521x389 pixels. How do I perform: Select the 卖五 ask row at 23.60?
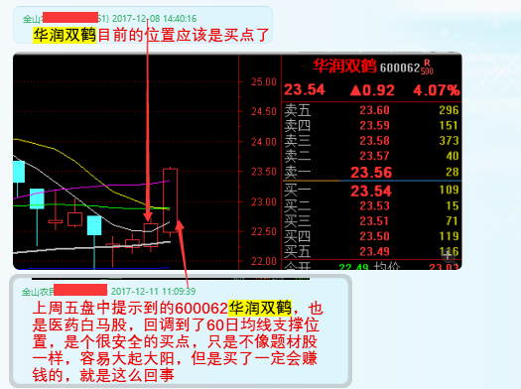tap(371, 110)
